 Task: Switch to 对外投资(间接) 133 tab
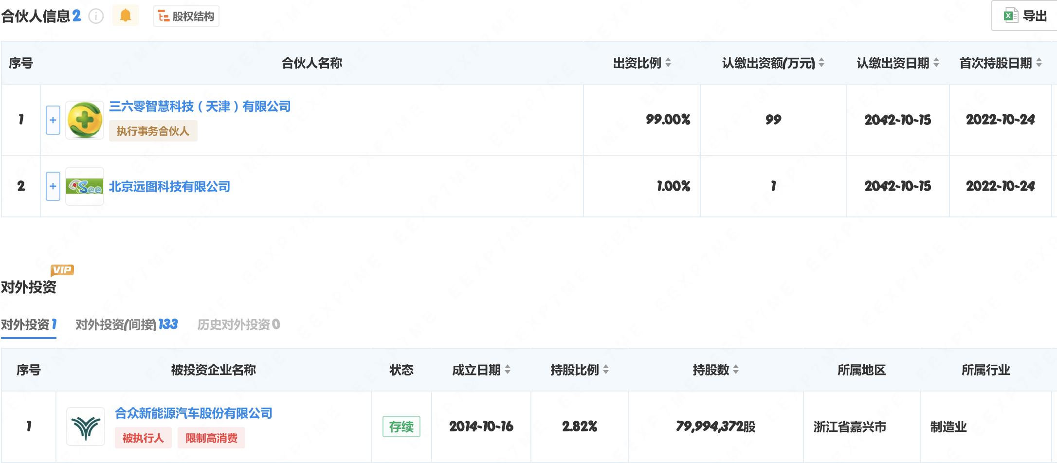(x=127, y=324)
